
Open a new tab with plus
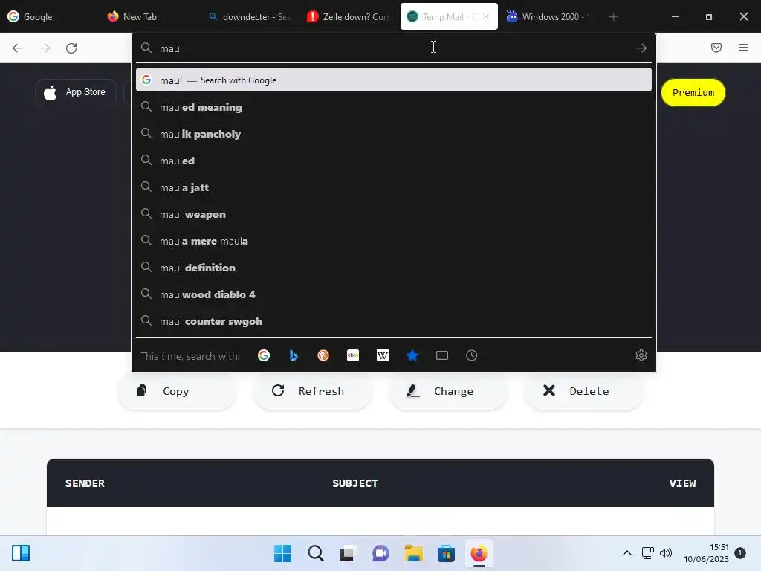(x=613, y=17)
